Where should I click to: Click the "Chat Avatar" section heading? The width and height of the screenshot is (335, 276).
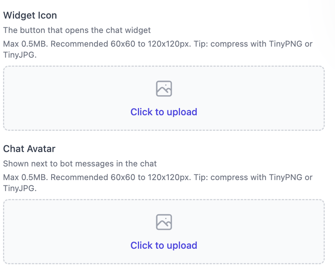[29, 149]
